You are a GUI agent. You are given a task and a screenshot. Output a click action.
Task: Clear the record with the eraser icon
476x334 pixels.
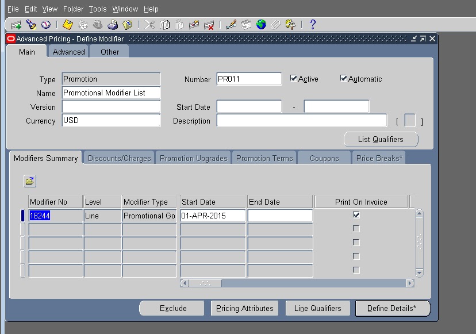(x=194, y=25)
